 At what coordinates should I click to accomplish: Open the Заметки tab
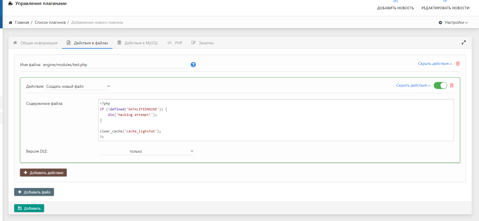(202, 43)
